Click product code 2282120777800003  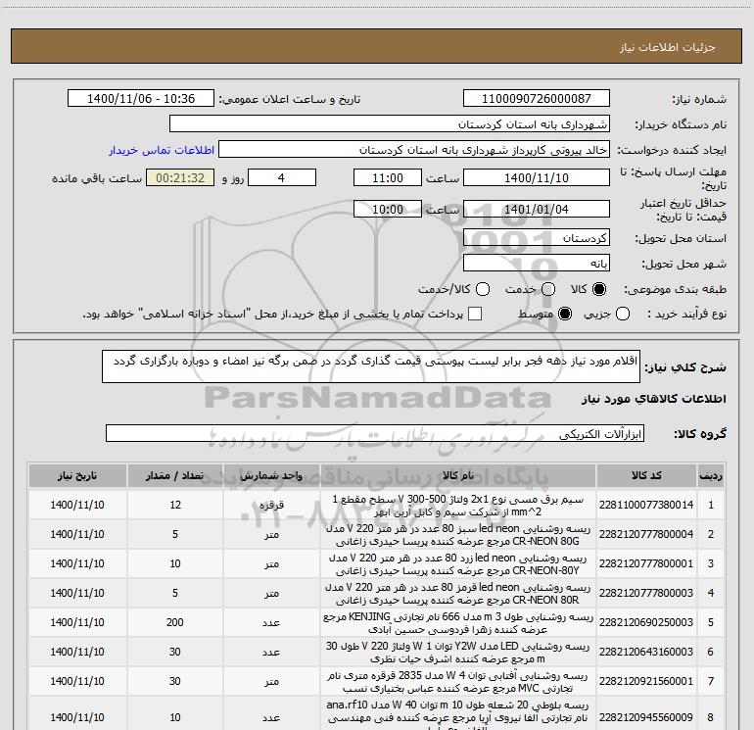[x=646, y=593]
